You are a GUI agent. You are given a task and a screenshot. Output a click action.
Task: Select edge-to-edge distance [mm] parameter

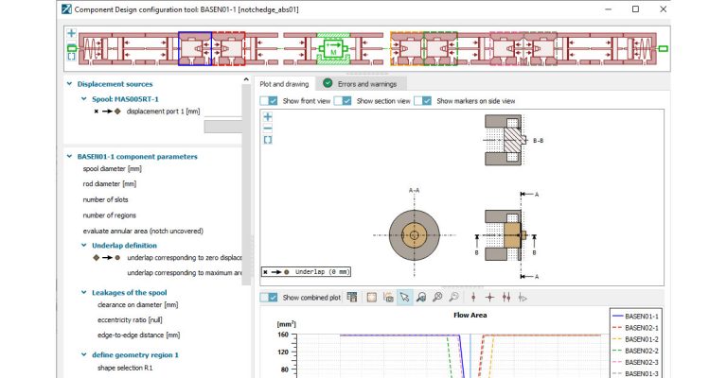pyautogui.click(x=138, y=335)
